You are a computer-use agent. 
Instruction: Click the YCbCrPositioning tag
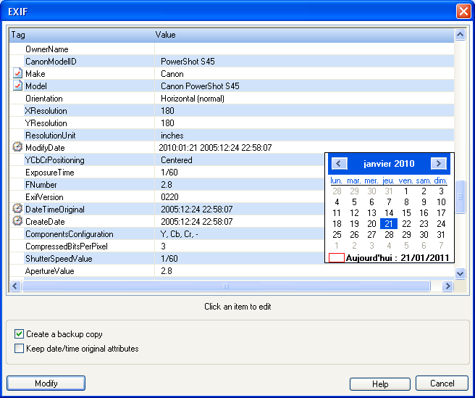click(x=55, y=160)
